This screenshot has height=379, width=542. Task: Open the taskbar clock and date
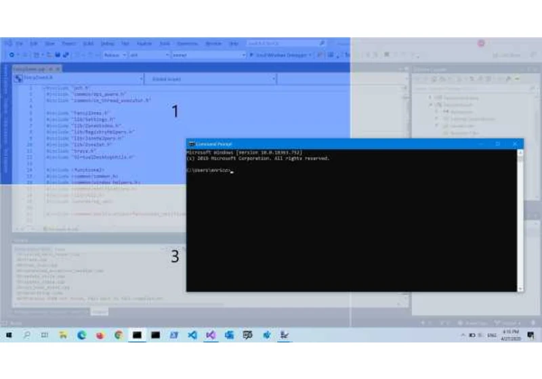pos(511,335)
